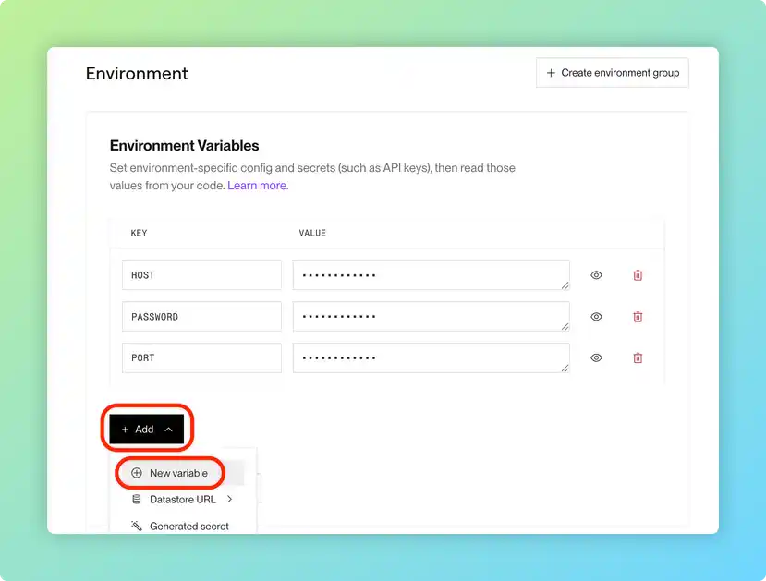Click the Generated secret wand icon
This screenshot has height=581, width=766.
[x=137, y=526]
